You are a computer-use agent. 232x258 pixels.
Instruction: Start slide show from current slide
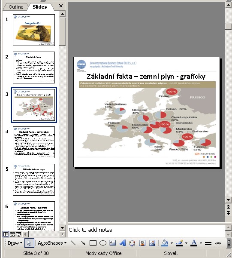[x=18, y=234]
